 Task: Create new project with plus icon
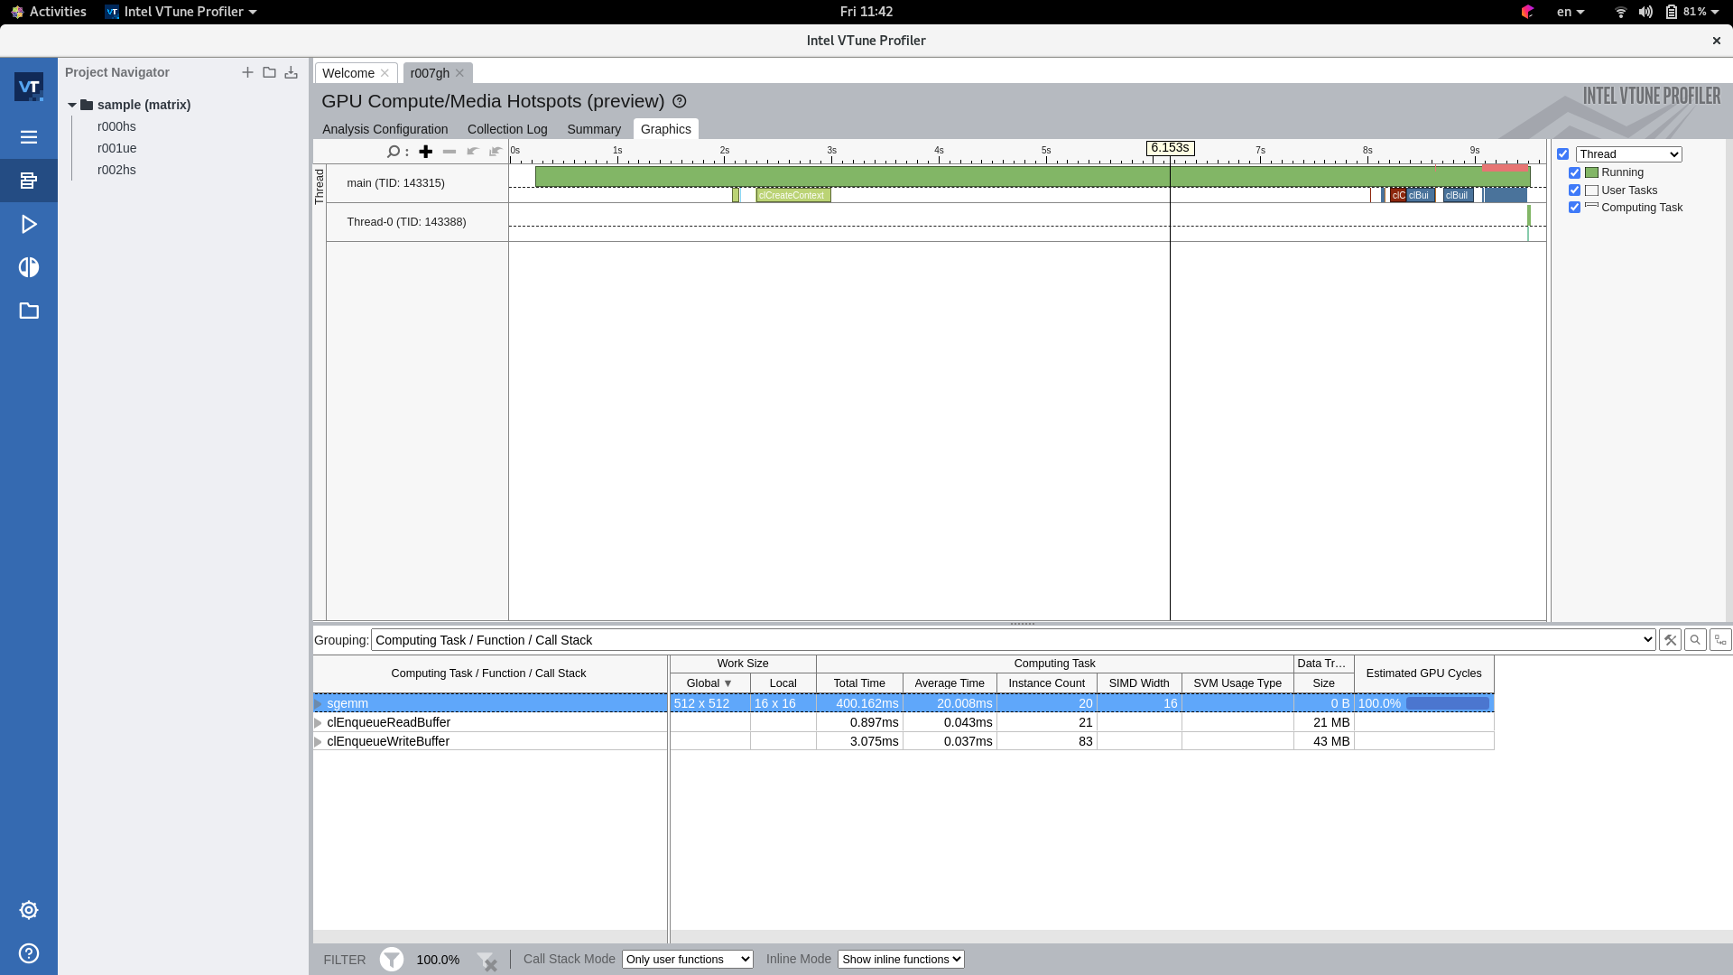(x=247, y=72)
